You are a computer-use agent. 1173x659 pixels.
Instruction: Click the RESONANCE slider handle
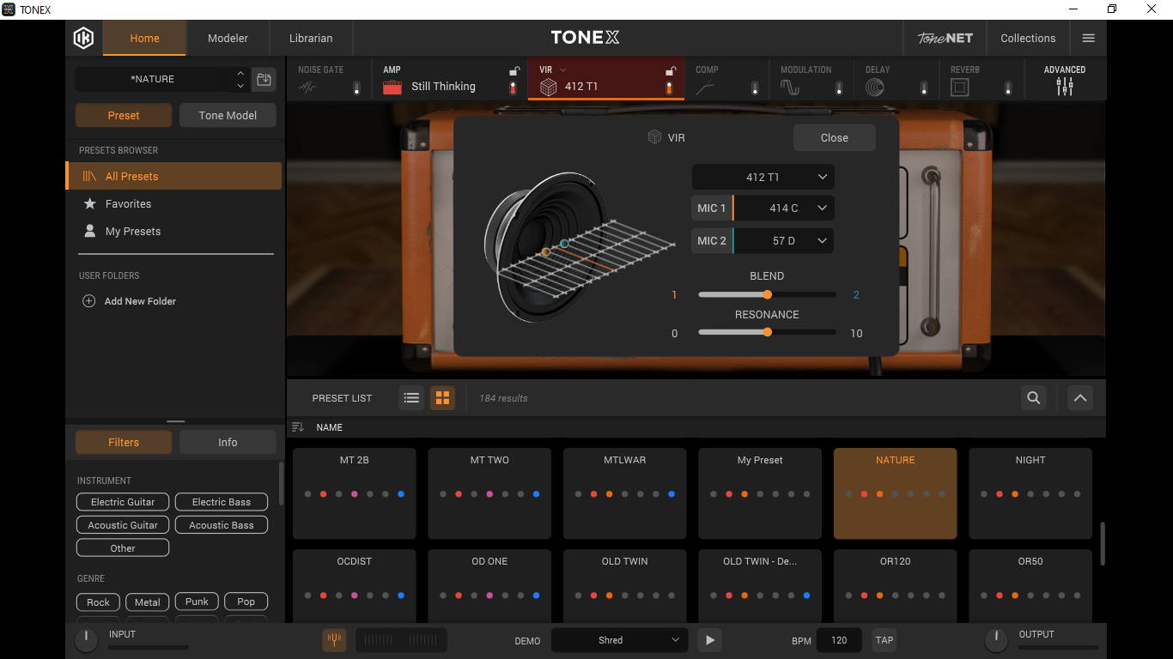[767, 332]
